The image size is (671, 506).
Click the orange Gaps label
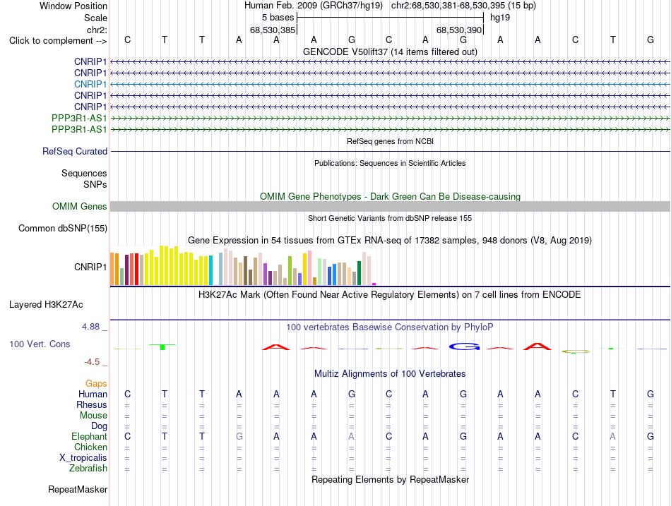(x=96, y=384)
